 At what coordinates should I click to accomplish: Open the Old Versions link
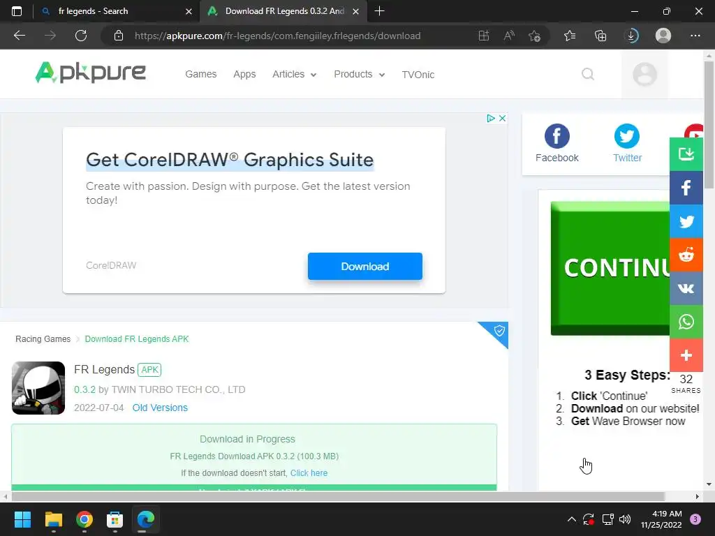(160, 408)
